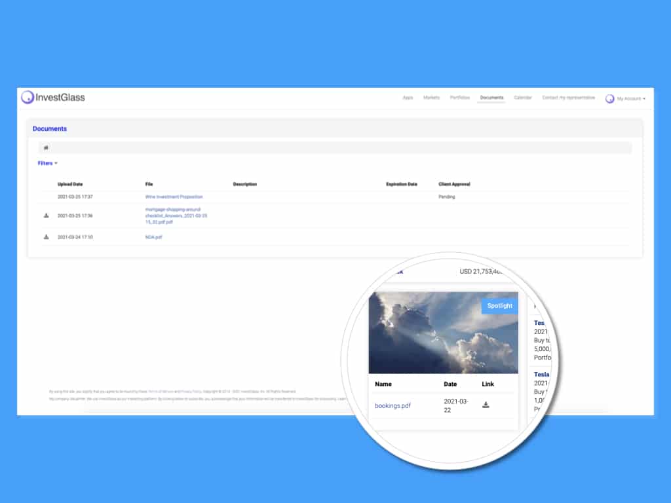Click the Name column header in spotlight

click(383, 384)
